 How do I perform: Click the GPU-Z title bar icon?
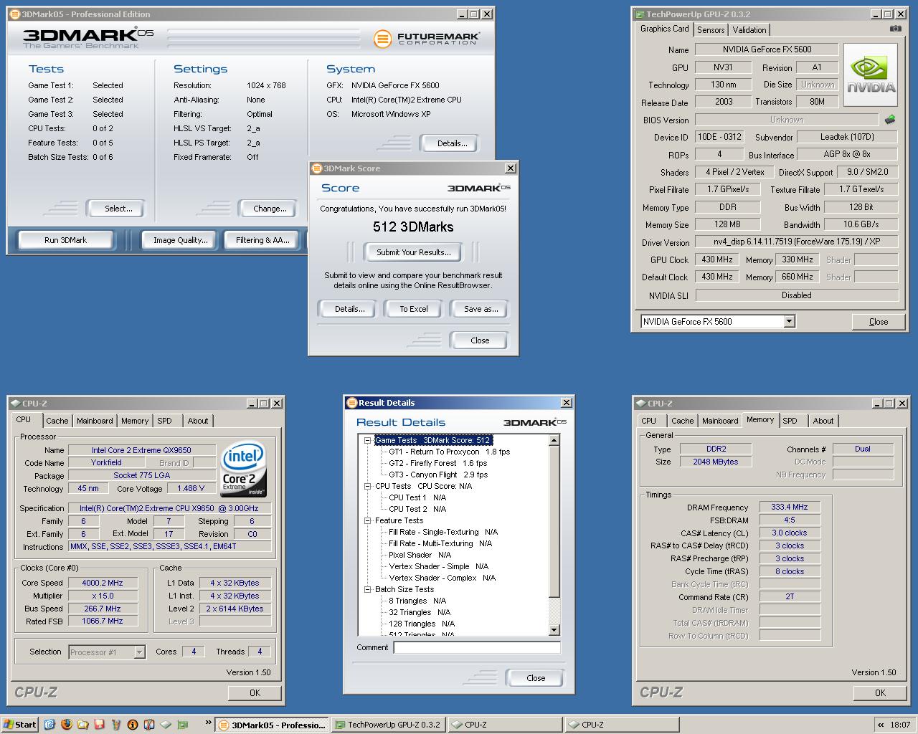640,14
